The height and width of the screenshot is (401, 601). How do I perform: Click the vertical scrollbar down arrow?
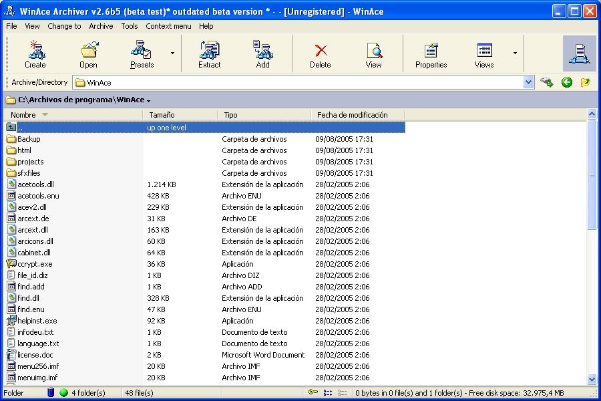click(592, 379)
